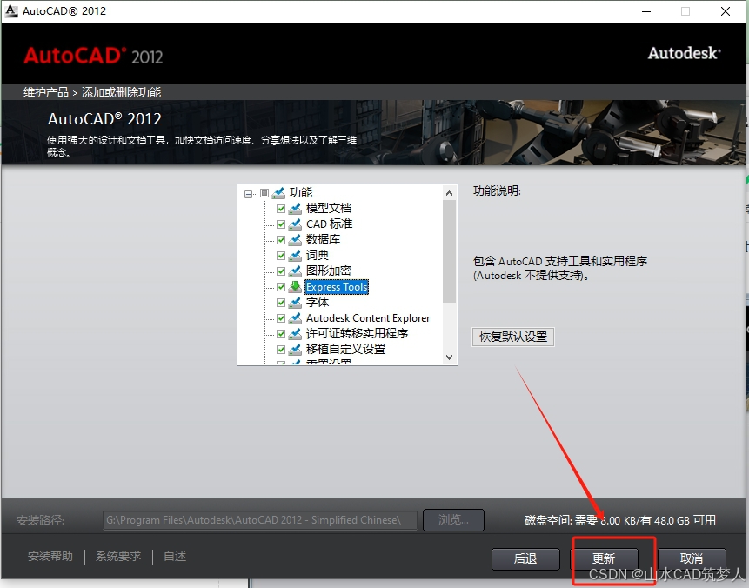The height and width of the screenshot is (588, 749).
Task: Click the feature list scroll-down arrow
Action: (x=449, y=357)
